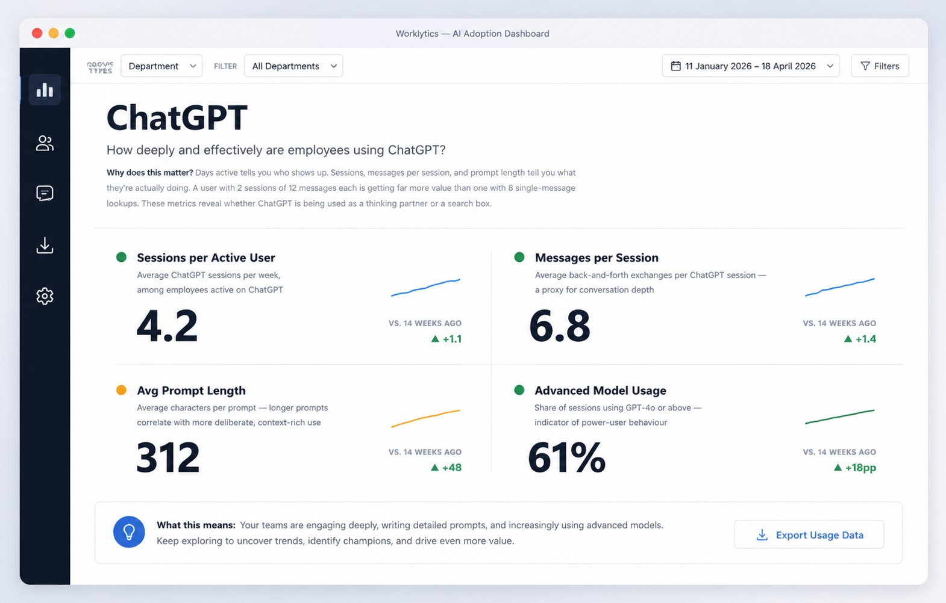
Task: Open the 11 January 2026 – 18 April 2026 date range picker
Action: click(751, 66)
